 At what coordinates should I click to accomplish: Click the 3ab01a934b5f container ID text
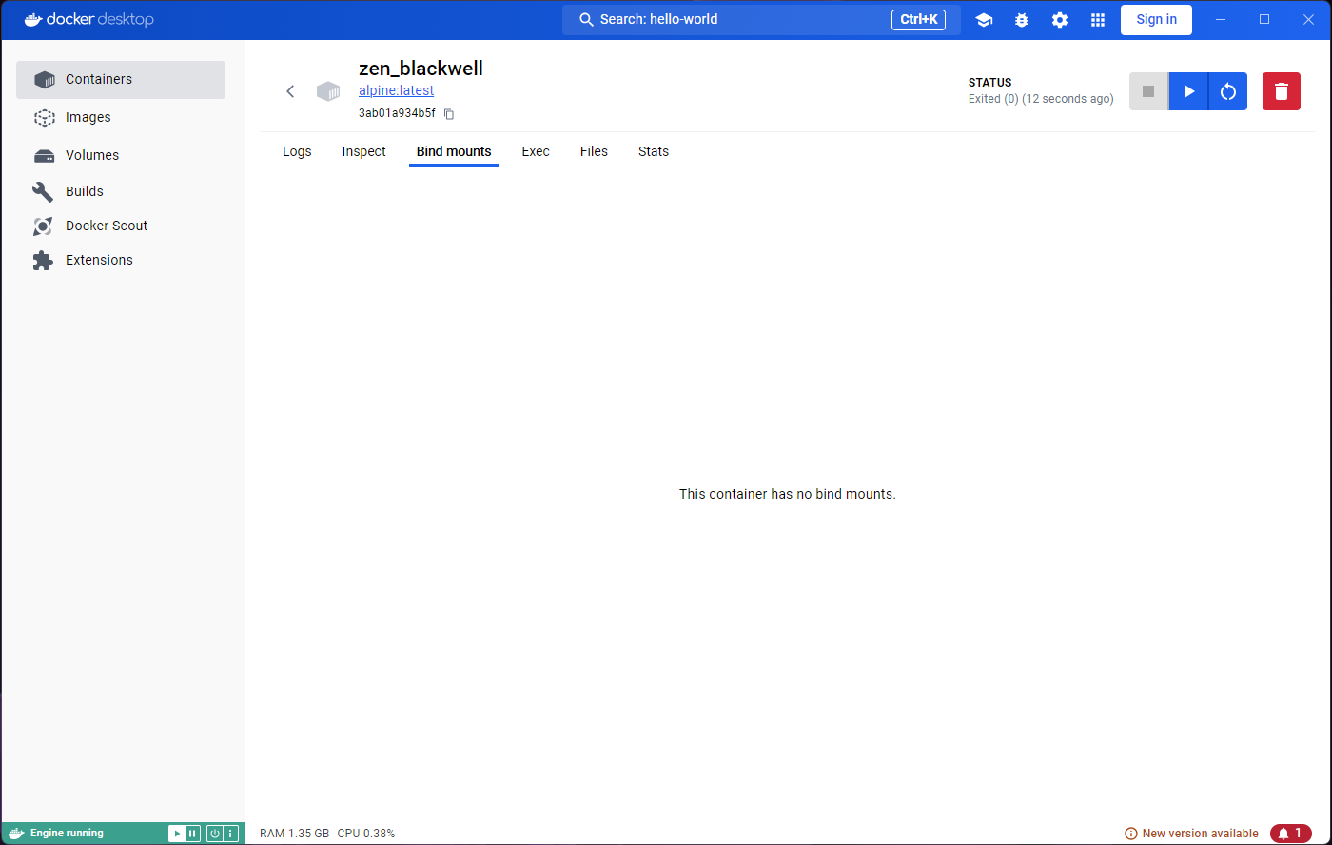397,113
